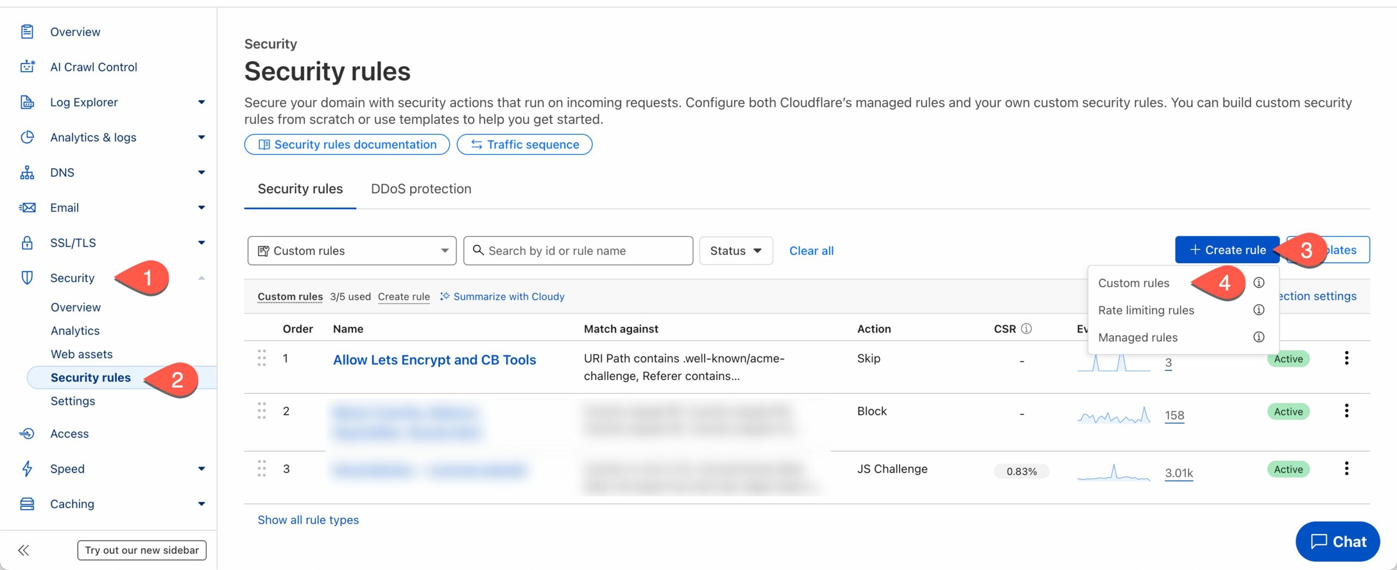Click the Speed lightning bolt icon
This screenshot has width=1397, height=570.
(27, 468)
